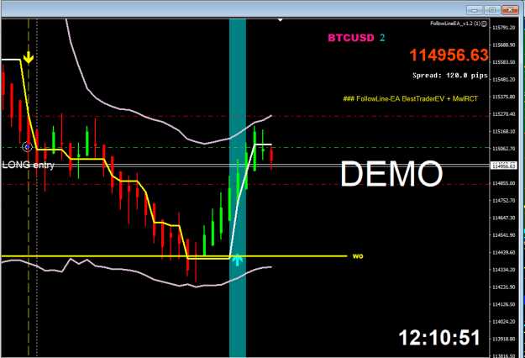Select the BTCUSD symbol label
Viewport: 525px width, 358px height.
click(351, 38)
